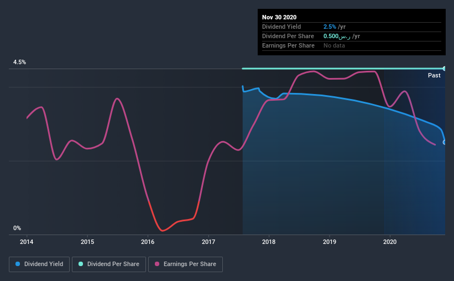
Task: Toggle the Dividend Yield legend button
Action: (39, 264)
